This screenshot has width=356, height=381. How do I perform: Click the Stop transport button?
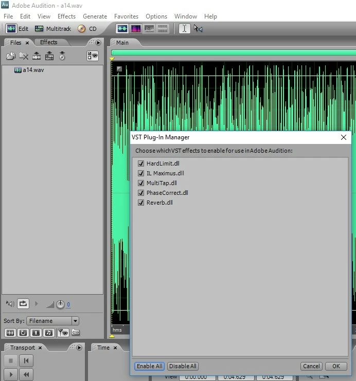click(x=11, y=361)
